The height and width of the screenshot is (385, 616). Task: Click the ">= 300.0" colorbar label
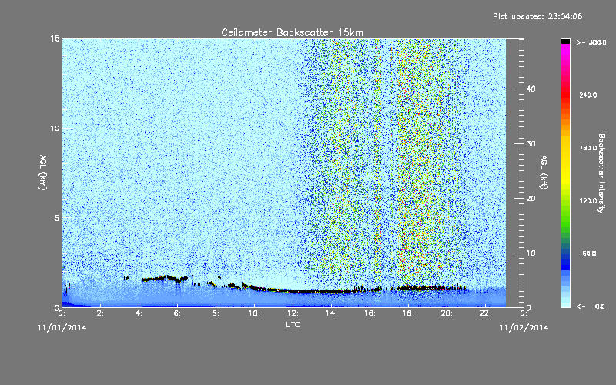pos(591,42)
